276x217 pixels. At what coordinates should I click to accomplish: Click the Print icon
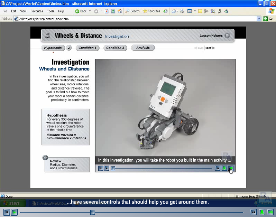tap(182, 11)
